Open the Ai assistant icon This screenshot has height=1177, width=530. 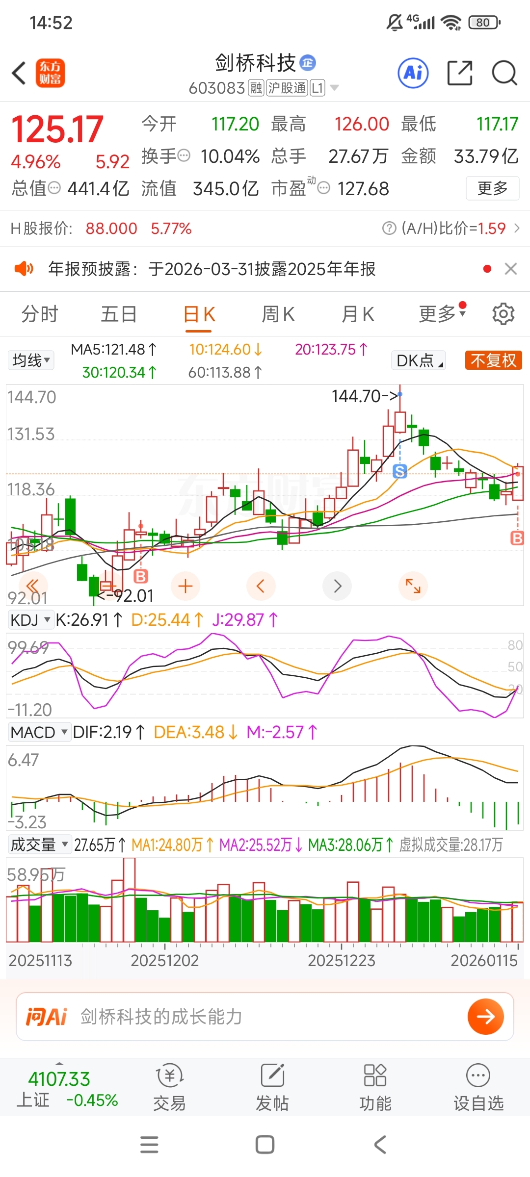(413, 74)
